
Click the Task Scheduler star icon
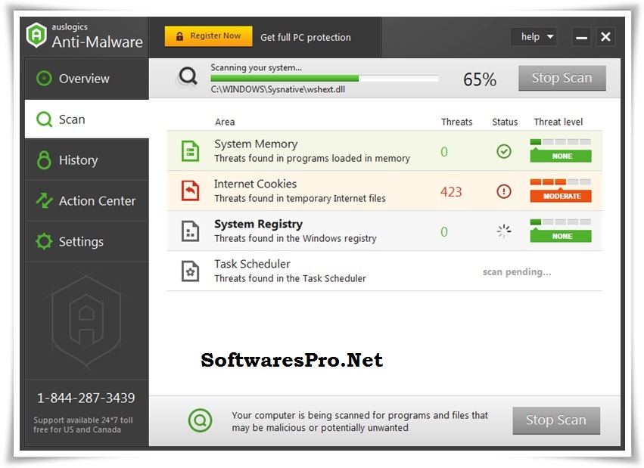click(x=190, y=270)
